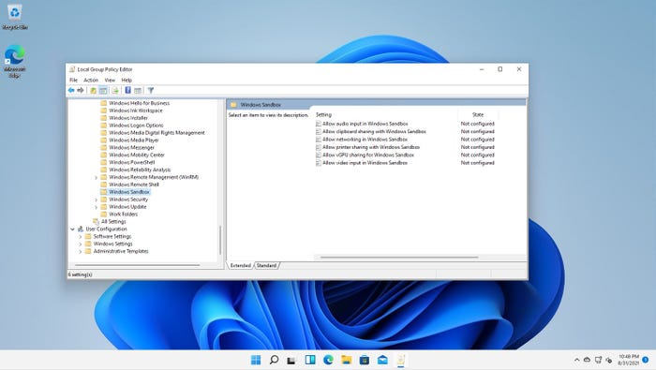Click the tree pane vertical scrollbar
Image resolution: width=656 pixels, height=370 pixels.
tap(220, 240)
